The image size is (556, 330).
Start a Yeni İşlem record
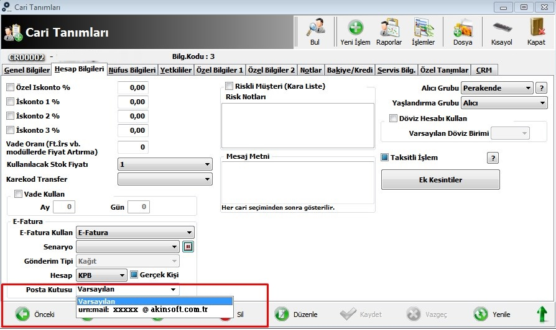point(355,32)
